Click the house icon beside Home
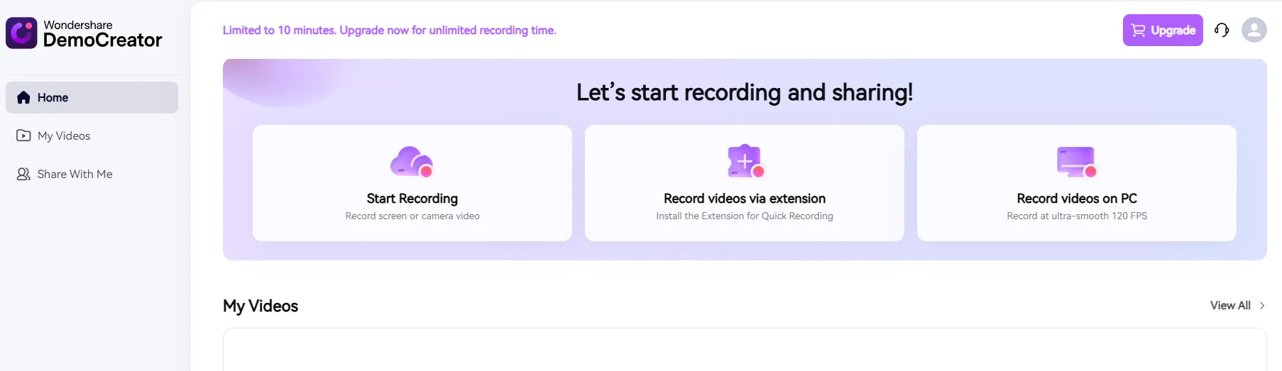The image size is (1282, 371). (23, 98)
